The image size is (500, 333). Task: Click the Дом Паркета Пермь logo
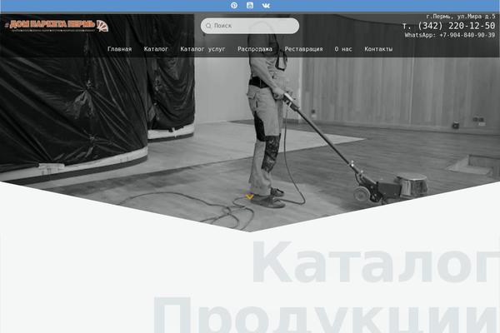57,26
